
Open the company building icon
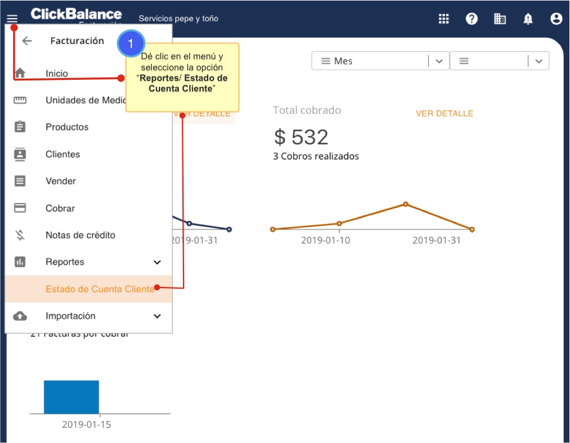500,19
